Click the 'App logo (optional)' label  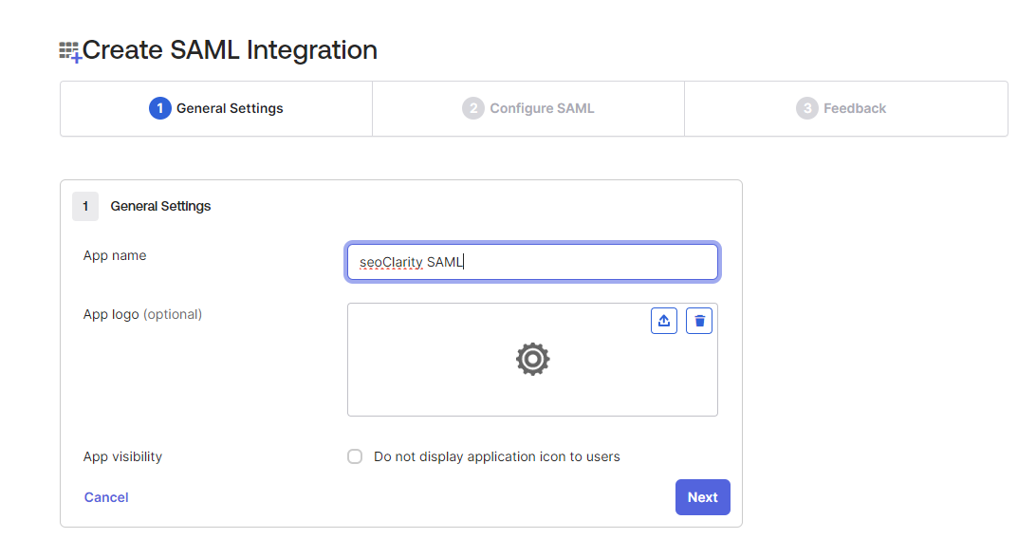[x=142, y=314]
